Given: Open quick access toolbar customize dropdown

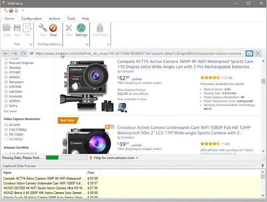Looking at the screenshot, I should 23,10.
